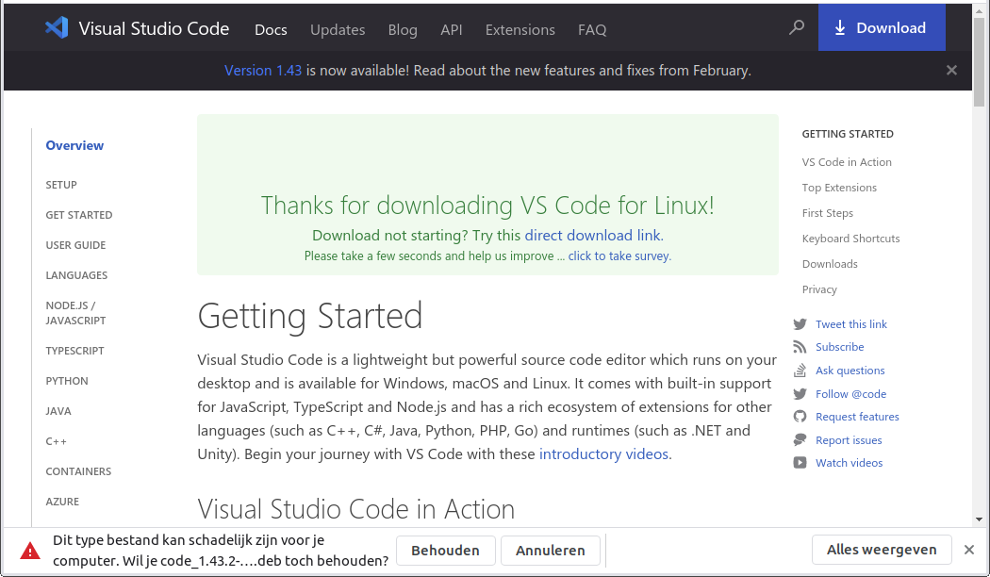Click the direct download link
This screenshot has width=990, height=577.
point(593,236)
